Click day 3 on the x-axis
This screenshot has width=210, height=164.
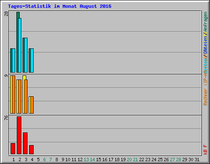26,159
